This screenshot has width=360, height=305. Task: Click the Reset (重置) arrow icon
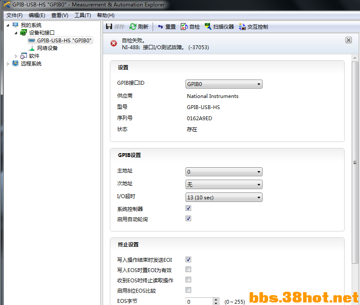point(160,27)
